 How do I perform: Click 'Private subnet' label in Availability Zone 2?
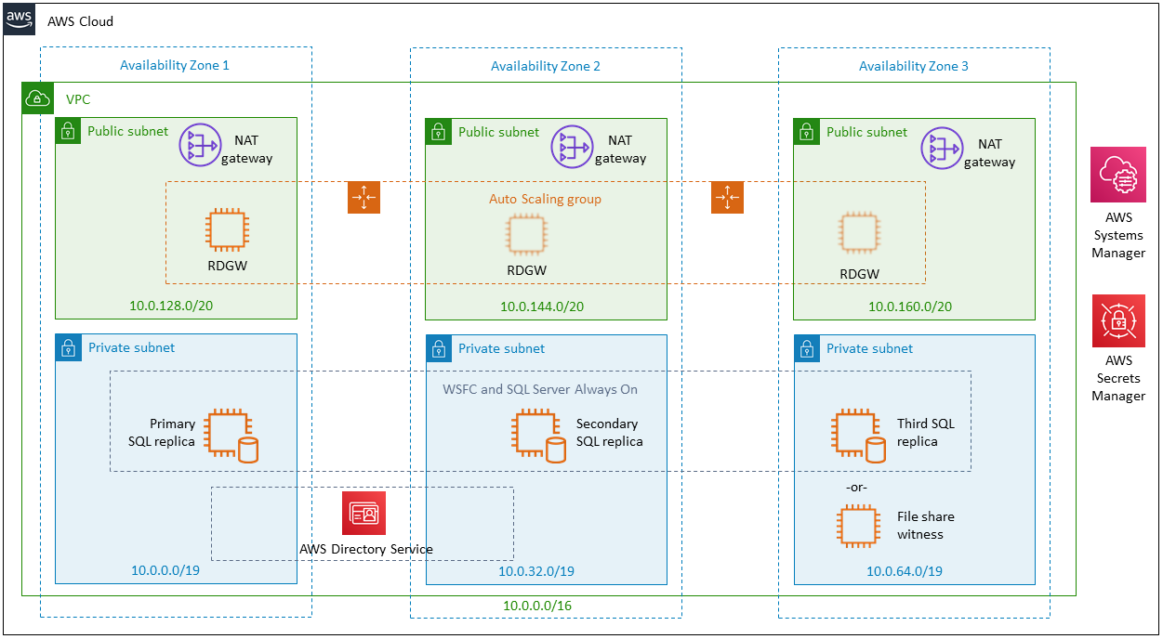pos(502,348)
